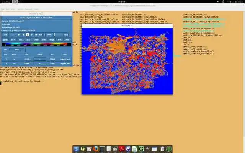
Task: Click the Axes button in Ncview
Action: 44,40
